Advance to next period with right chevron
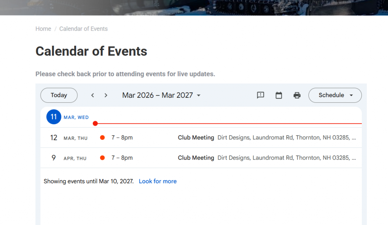This screenshot has height=225, width=388. coord(106,95)
